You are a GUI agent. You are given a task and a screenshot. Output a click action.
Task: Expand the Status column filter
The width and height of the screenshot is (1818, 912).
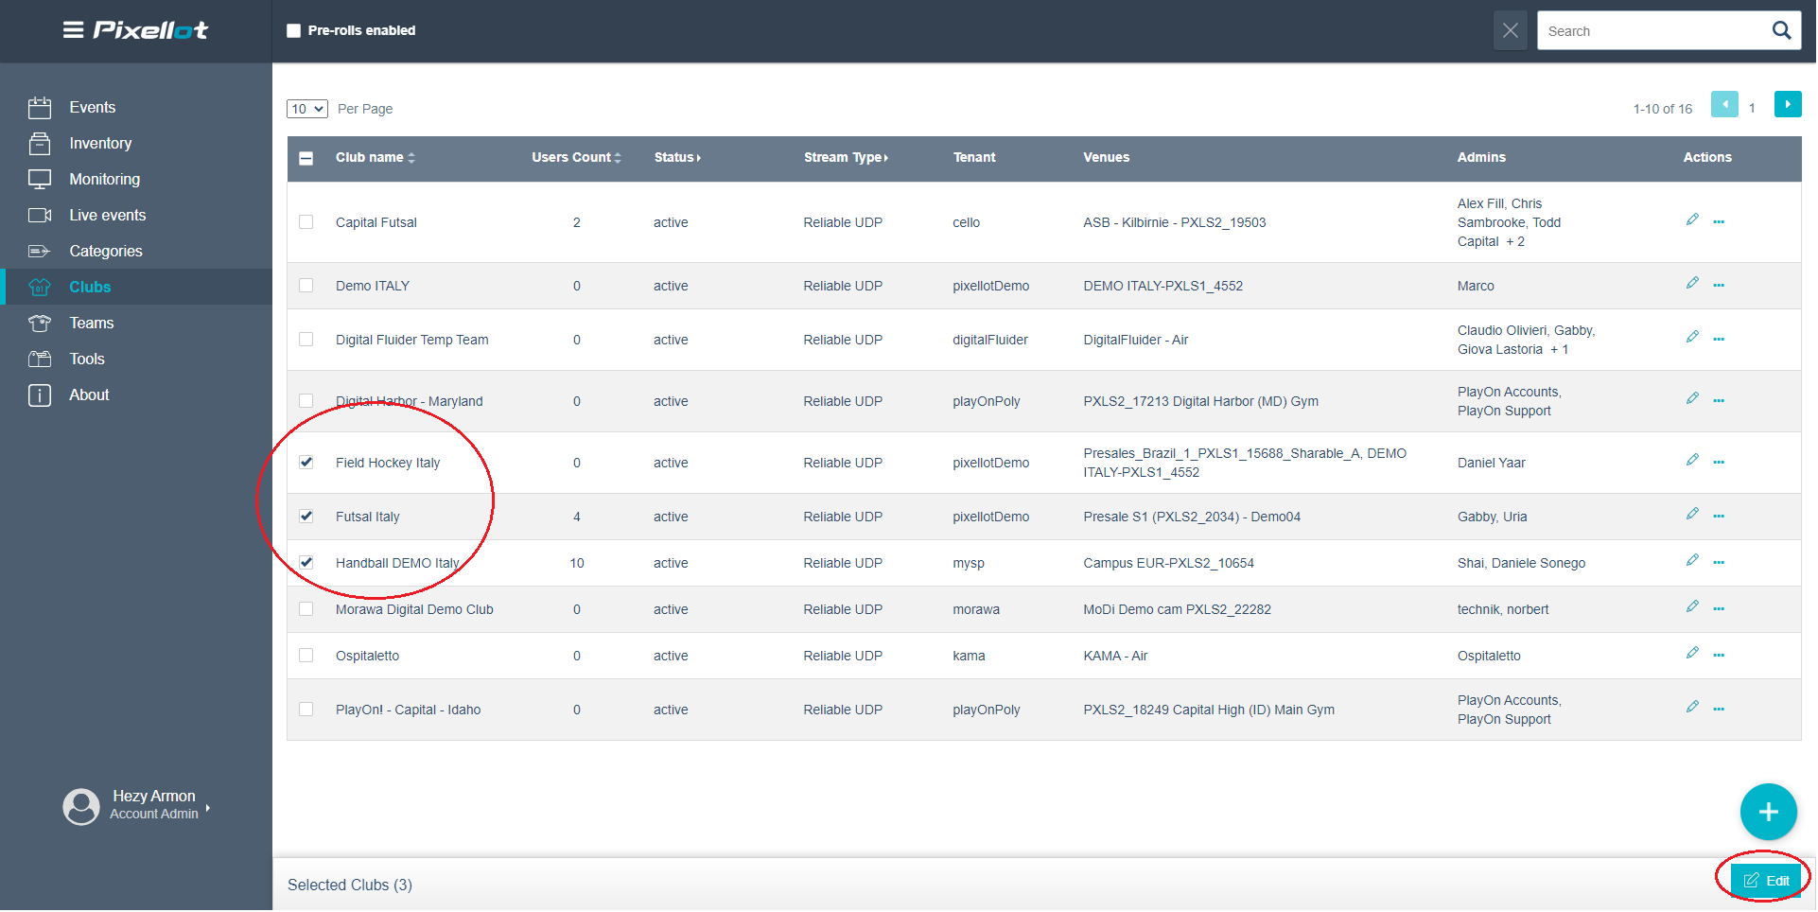click(677, 158)
